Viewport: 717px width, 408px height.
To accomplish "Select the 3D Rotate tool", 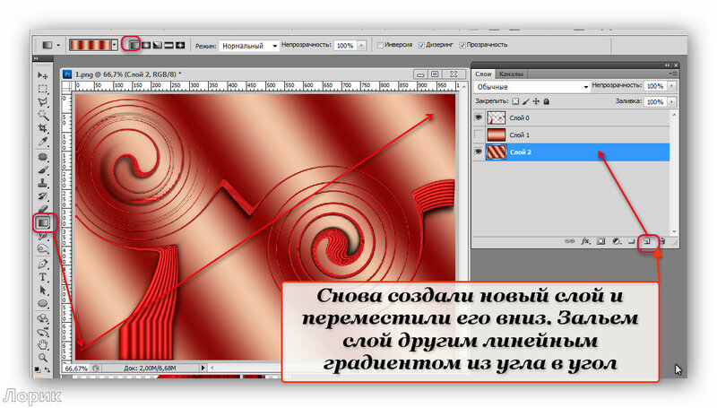I will click(x=43, y=318).
